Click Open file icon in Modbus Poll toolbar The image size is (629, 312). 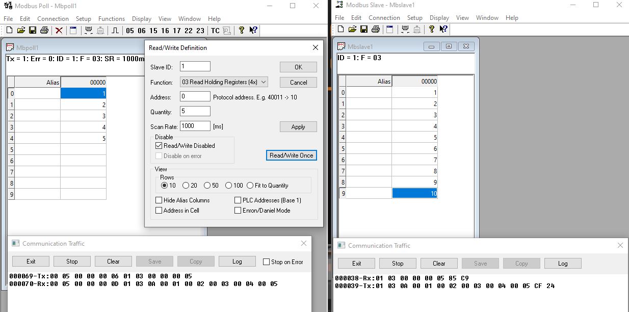21,31
